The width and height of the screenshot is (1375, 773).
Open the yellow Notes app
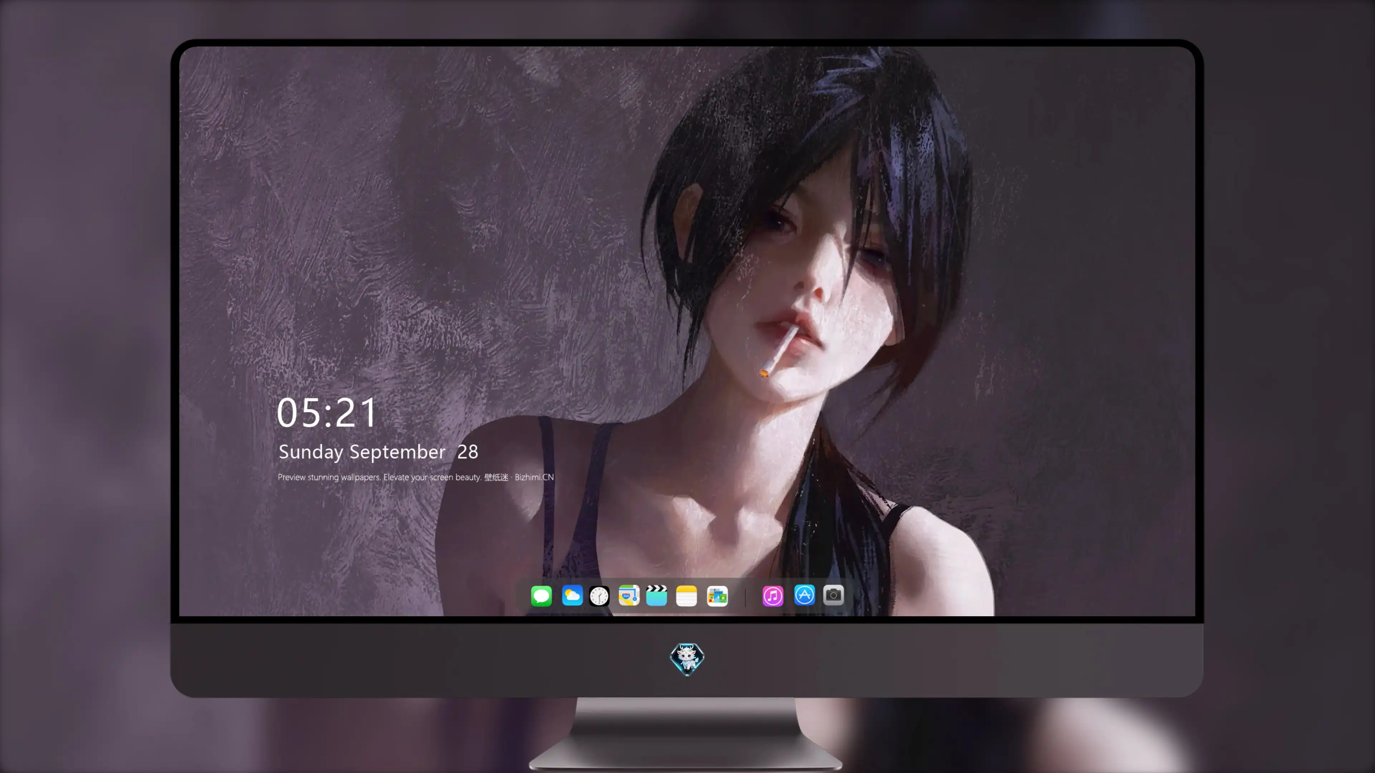point(686,596)
